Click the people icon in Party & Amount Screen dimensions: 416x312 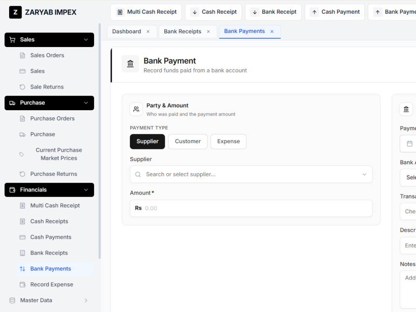tap(136, 109)
